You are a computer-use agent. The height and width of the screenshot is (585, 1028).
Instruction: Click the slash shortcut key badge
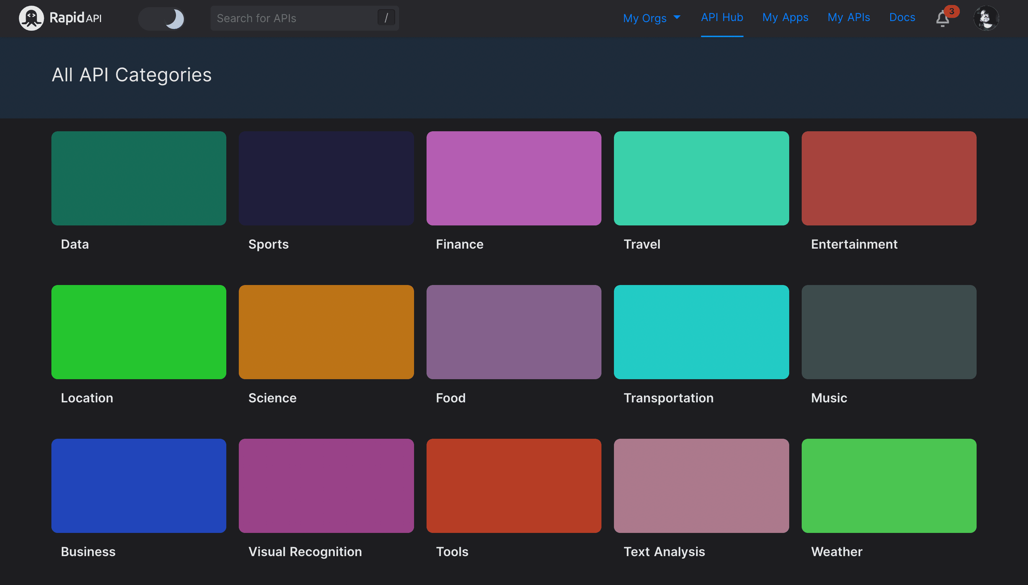386,18
